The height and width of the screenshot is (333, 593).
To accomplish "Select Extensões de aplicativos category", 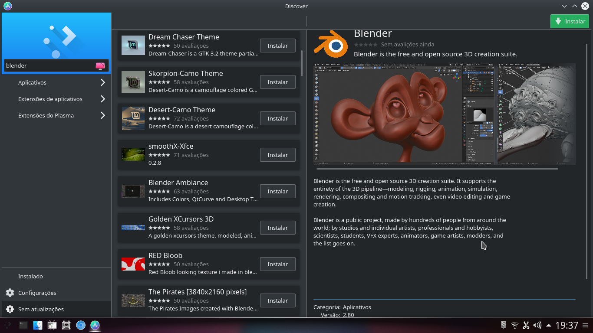I will 56,99.
